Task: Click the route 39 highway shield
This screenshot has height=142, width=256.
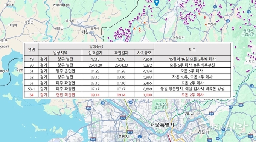Action: click(x=131, y=102)
